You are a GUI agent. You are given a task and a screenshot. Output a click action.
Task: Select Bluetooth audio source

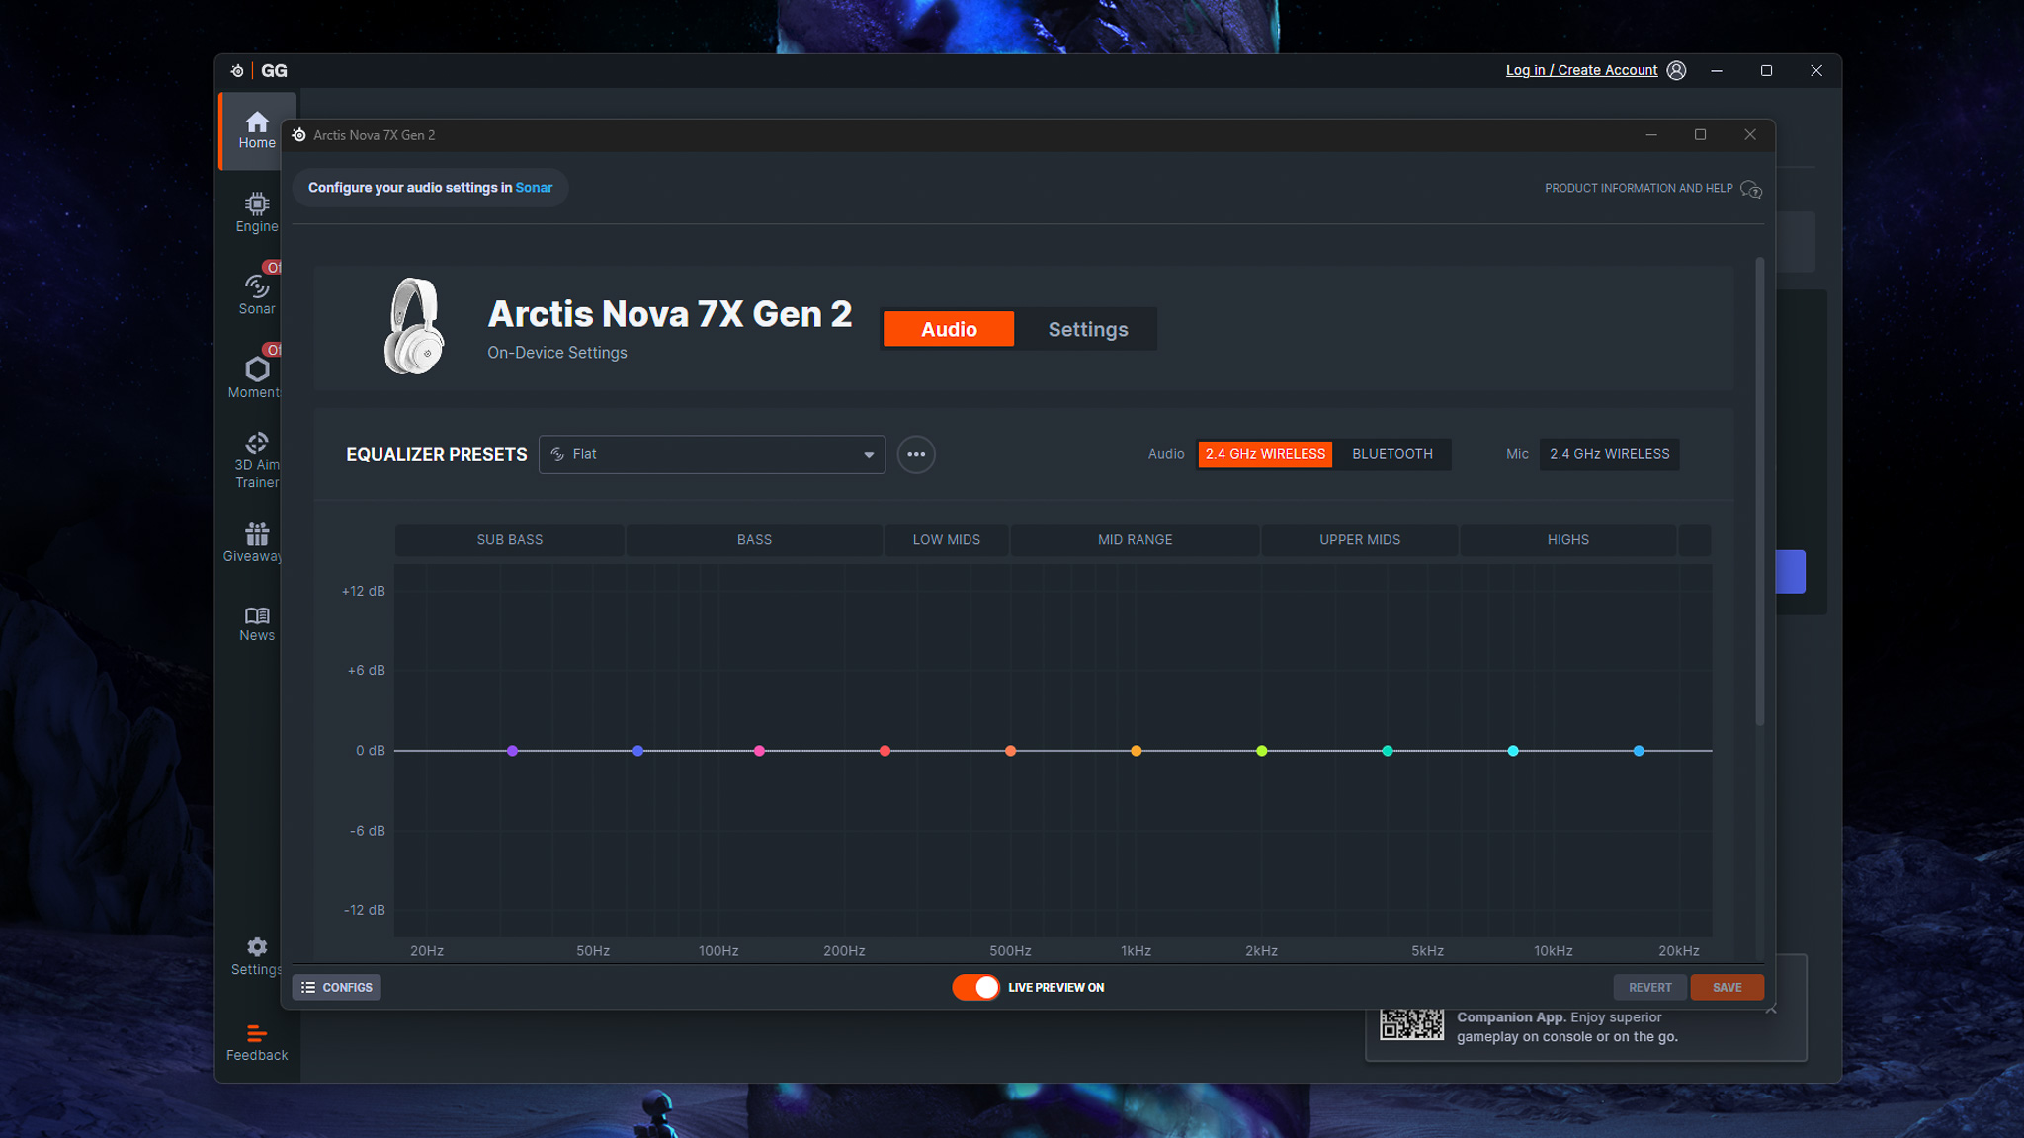tap(1391, 454)
